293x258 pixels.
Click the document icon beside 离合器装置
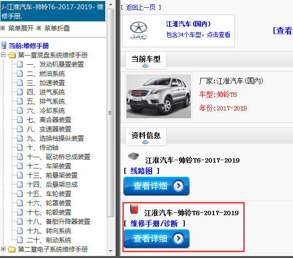(20, 120)
